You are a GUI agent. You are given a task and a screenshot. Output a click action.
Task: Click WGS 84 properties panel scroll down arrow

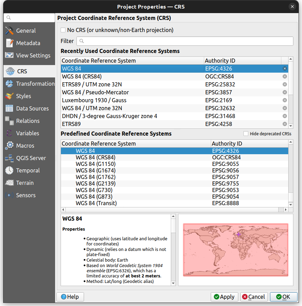173,283
